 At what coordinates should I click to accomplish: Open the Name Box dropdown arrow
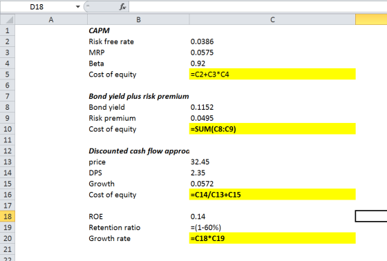[x=77, y=7]
